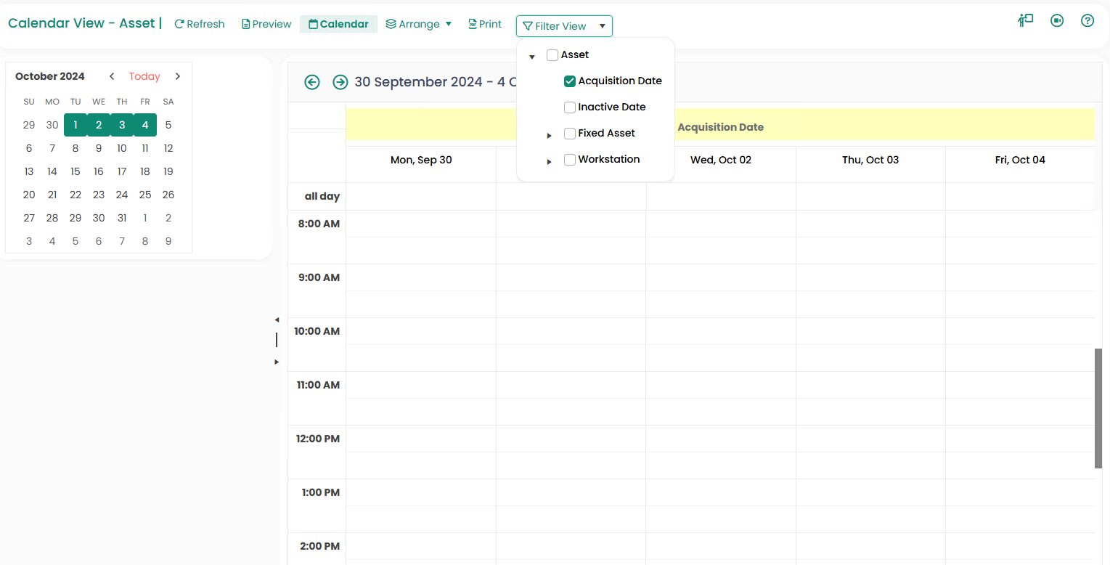The height and width of the screenshot is (565, 1110).
Task: Open the Arrange menu
Action: point(419,24)
